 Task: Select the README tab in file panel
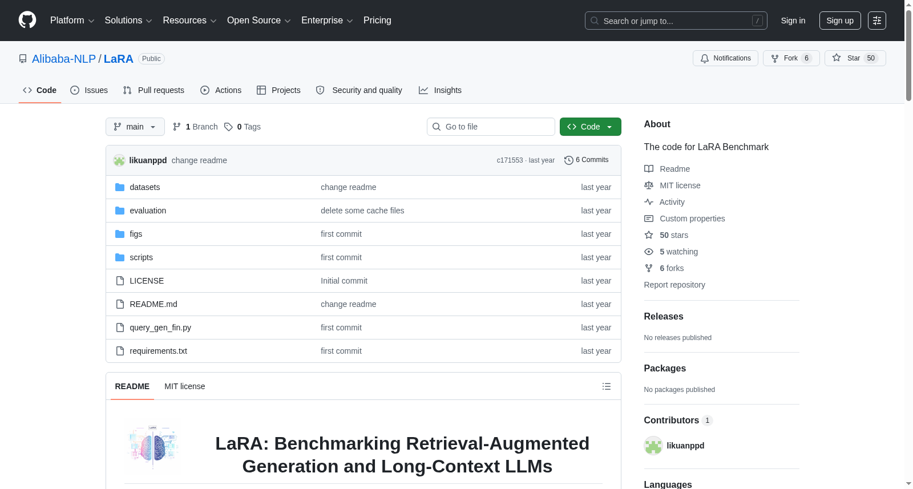point(132,386)
